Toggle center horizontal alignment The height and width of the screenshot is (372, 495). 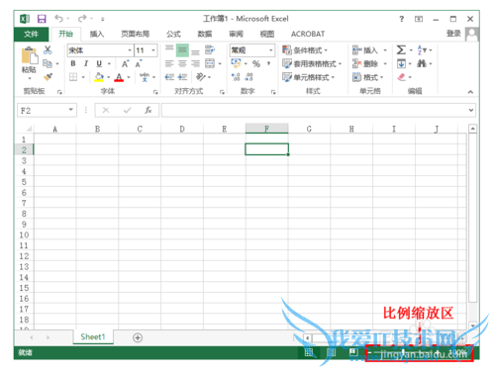click(182, 63)
